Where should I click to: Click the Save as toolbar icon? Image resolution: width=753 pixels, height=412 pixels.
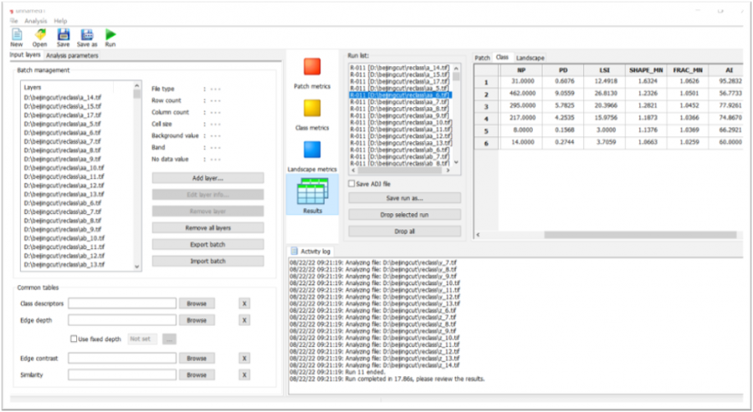pos(87,35)
